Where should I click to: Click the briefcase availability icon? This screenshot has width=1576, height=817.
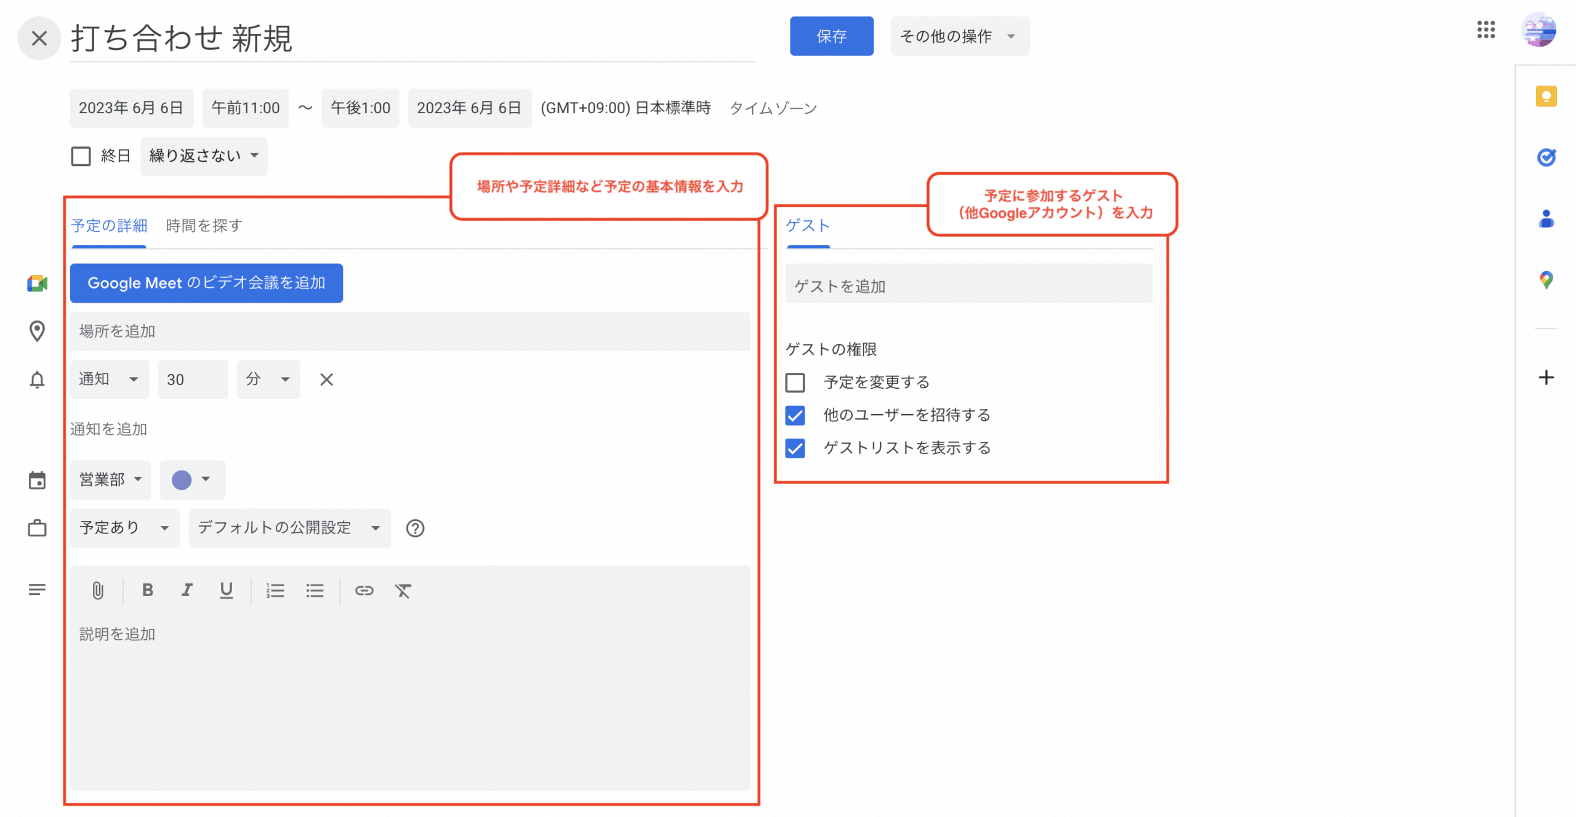click(x=37, y=528)
